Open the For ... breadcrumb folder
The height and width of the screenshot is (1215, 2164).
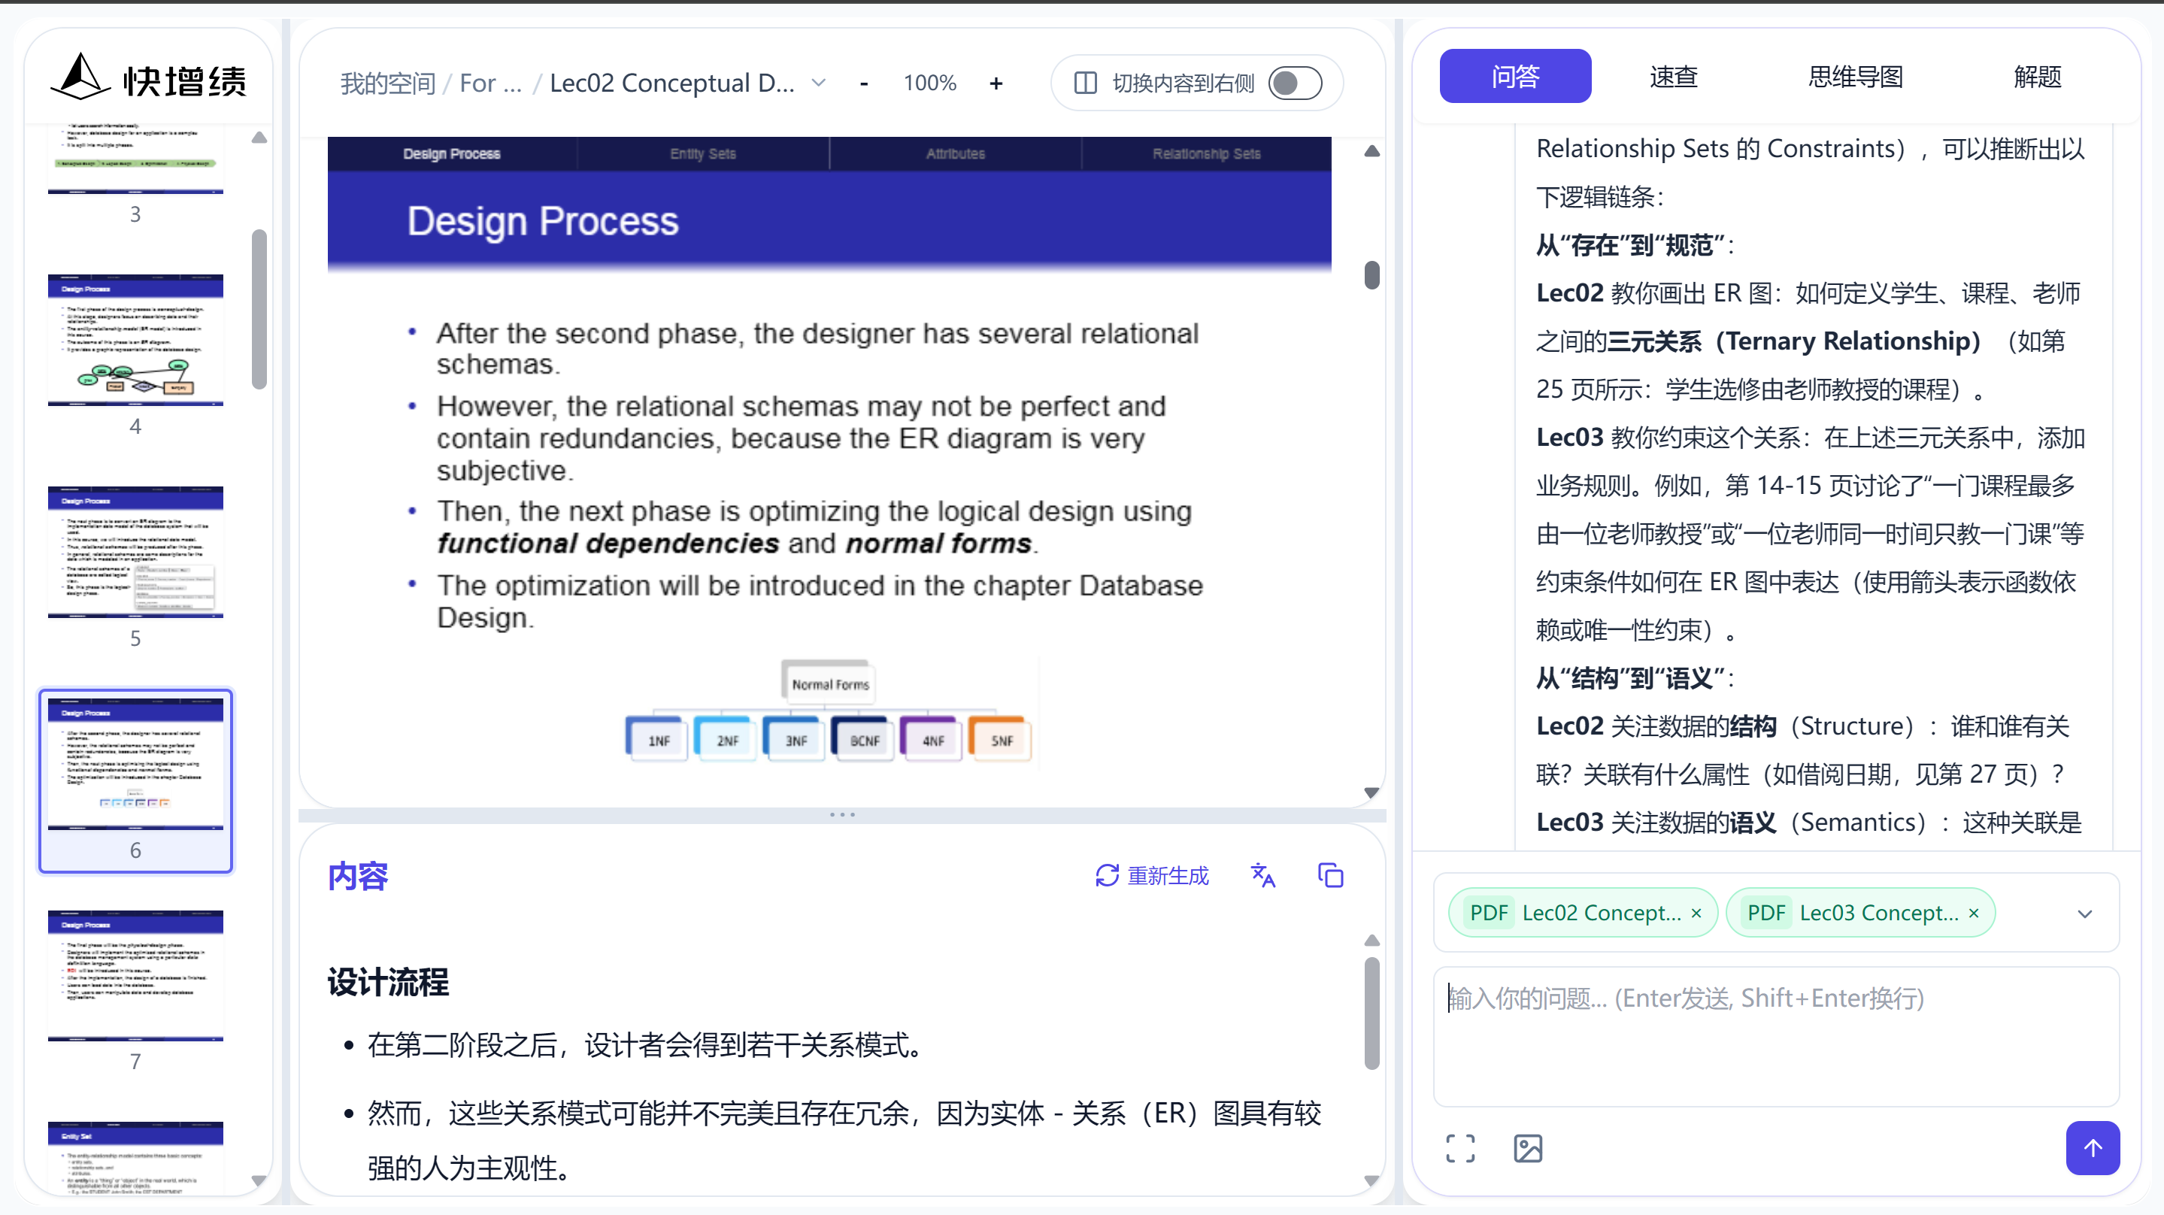[490, 83]
